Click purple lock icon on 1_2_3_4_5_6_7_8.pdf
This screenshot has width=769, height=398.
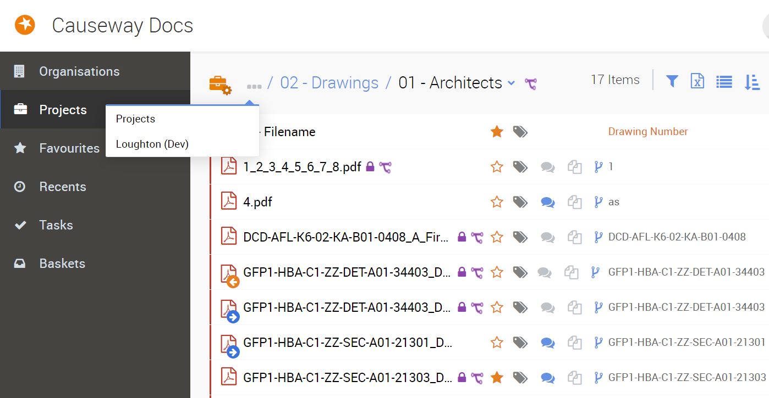(370, 167)
